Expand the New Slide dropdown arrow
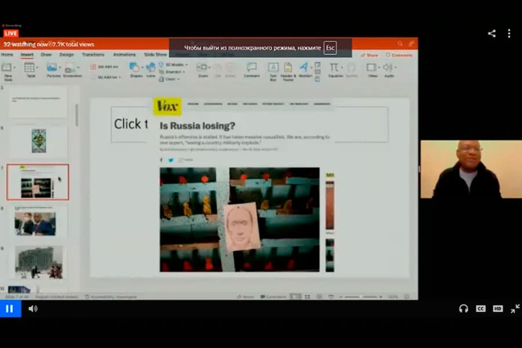The width and height of the screenshot is (522, 348). pos(14,67)
